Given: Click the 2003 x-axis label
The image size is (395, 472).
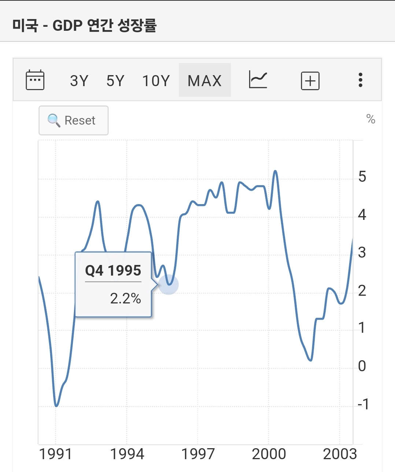Looking at the screenshot, I should 340,454.
